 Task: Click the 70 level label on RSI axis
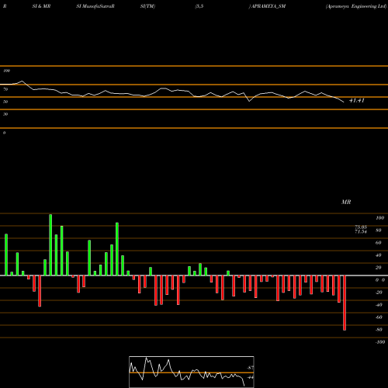tap(5, 89)
